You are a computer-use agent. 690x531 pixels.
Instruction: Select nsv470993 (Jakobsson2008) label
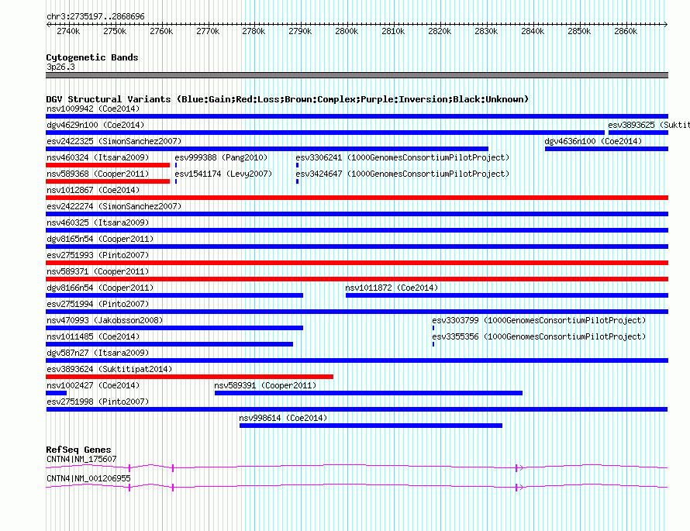coord(105,320)
